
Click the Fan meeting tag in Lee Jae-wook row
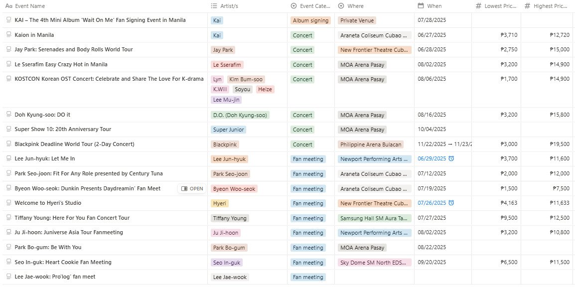(x=308, y=277)
